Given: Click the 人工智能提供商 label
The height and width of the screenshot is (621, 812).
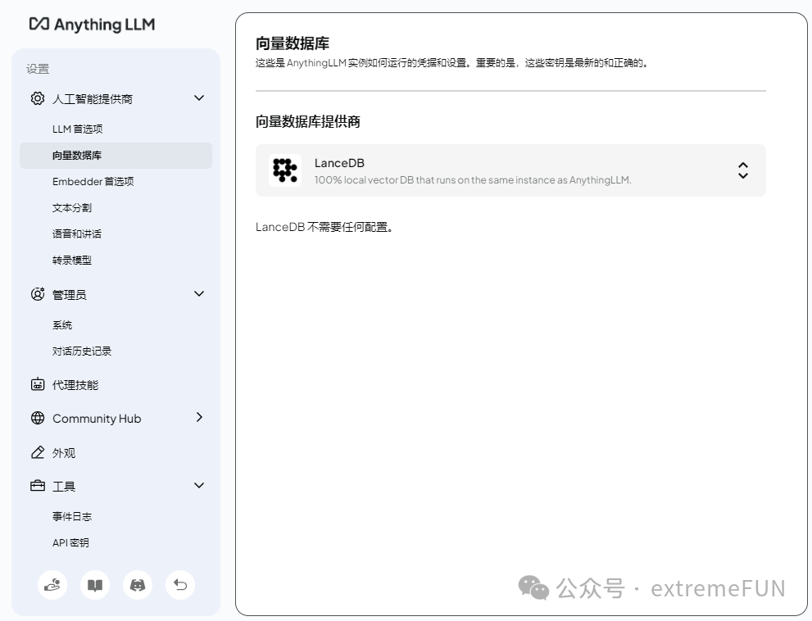Looking at the screenshot, I should (x=92, y=99).
